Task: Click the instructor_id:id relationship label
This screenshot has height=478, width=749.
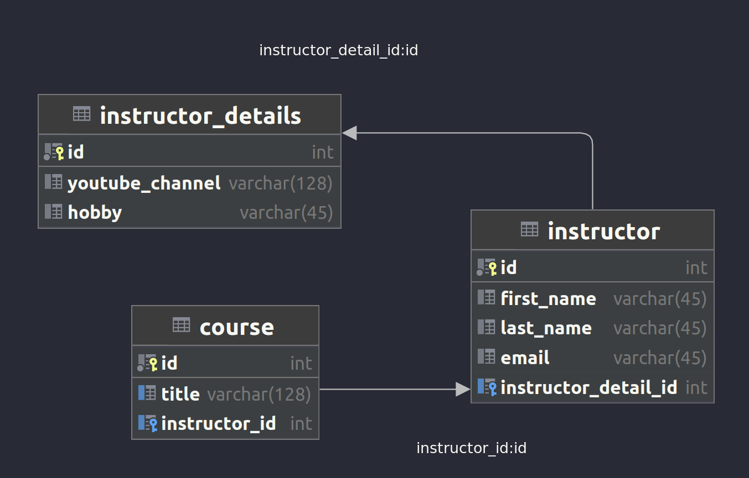Action: coord(471,448)
